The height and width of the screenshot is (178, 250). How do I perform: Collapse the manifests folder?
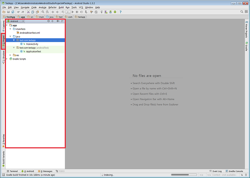pyautogui.click(x=10, y=29)
